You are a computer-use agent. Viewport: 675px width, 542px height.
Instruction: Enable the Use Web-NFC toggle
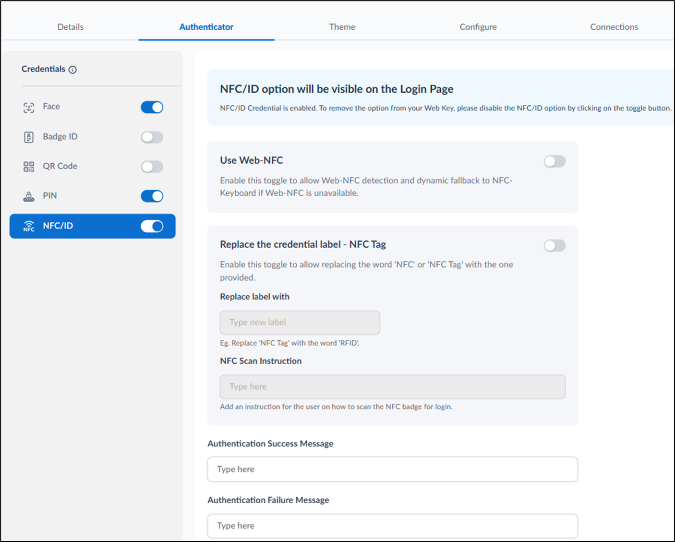pyautogui.click(x=555, y=161)
